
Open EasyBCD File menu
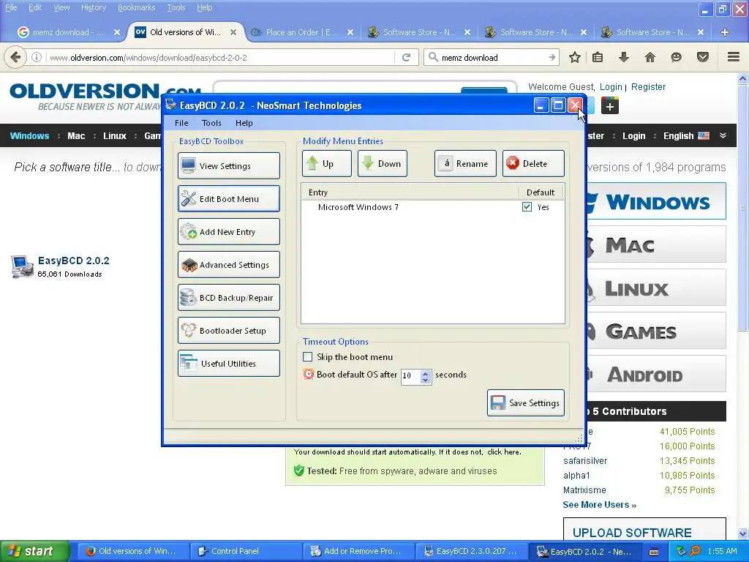pos(181,123)
